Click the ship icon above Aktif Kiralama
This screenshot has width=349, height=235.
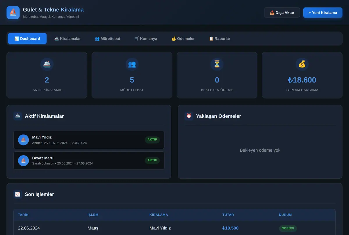click(47, 64)
